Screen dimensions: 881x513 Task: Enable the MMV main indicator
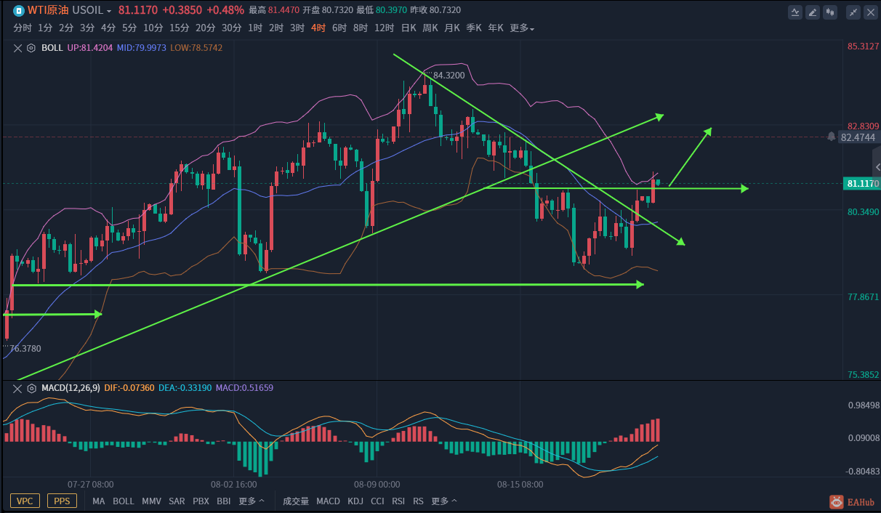tap(151, 501)
